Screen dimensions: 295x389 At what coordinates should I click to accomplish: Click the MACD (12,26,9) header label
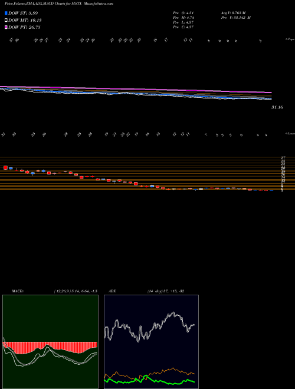54,291
